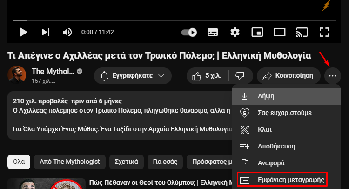
Task: Cast video to TV
Action: [302, 32]
